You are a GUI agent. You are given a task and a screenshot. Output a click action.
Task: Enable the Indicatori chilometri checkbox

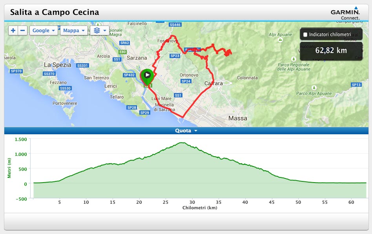305,35
